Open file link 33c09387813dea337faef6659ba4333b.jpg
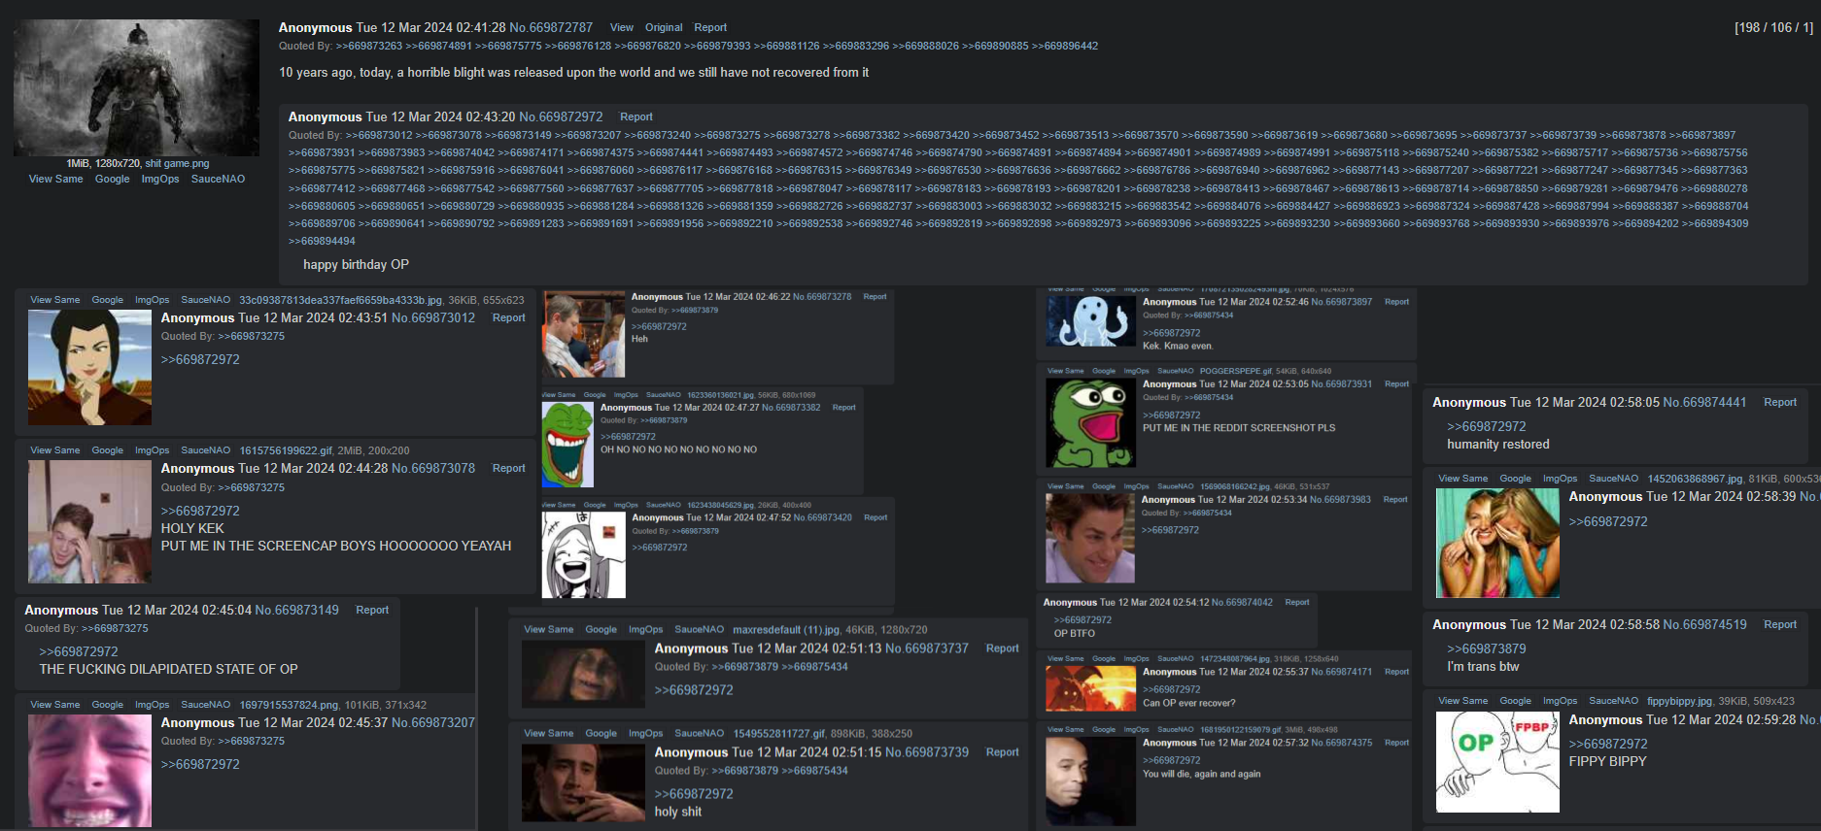Viewport: 1821px width, 831px height. point(340,300)
